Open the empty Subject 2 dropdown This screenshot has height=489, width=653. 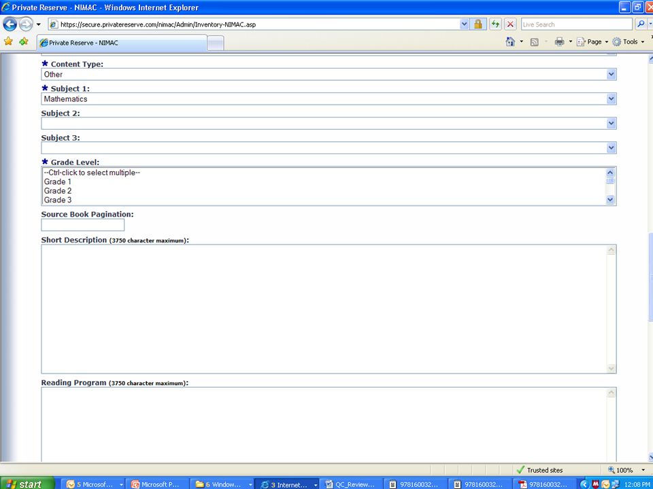click(x=329, y=124)
